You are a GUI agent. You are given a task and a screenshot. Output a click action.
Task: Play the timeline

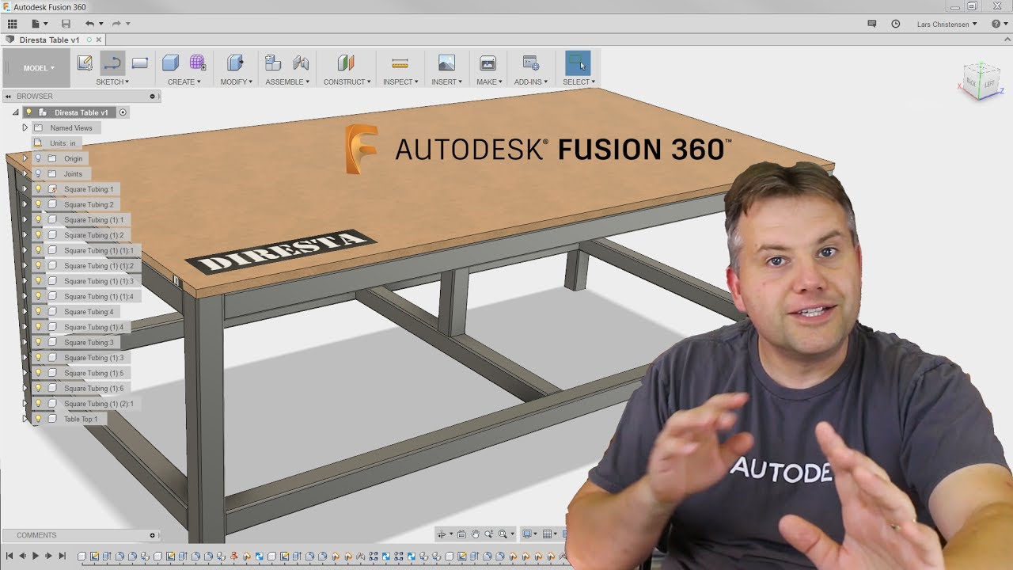[x=36, y=557]
